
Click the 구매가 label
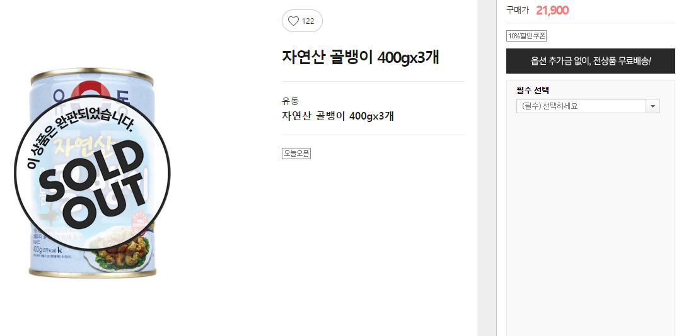[518, 10]
